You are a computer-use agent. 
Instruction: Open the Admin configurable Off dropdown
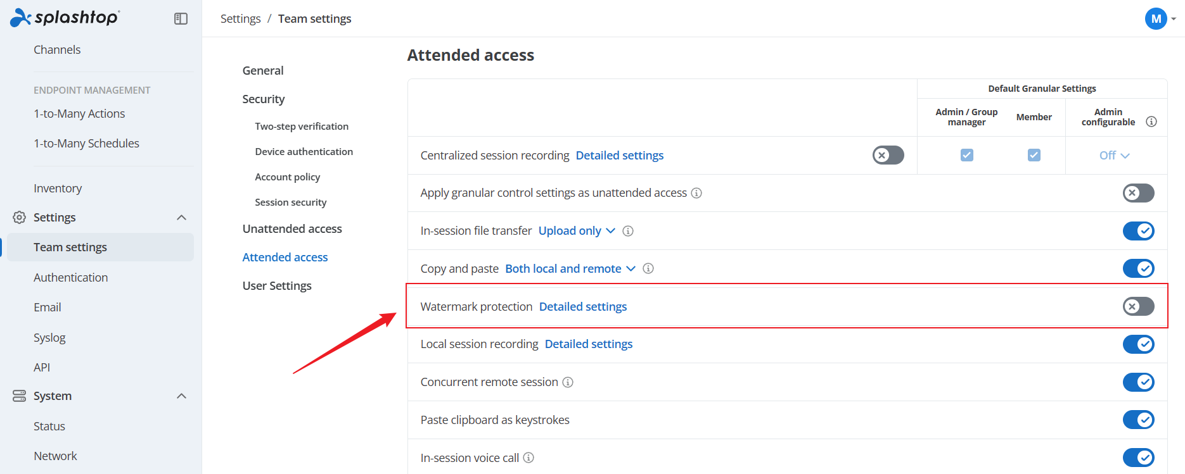(x=1114, y=155)
